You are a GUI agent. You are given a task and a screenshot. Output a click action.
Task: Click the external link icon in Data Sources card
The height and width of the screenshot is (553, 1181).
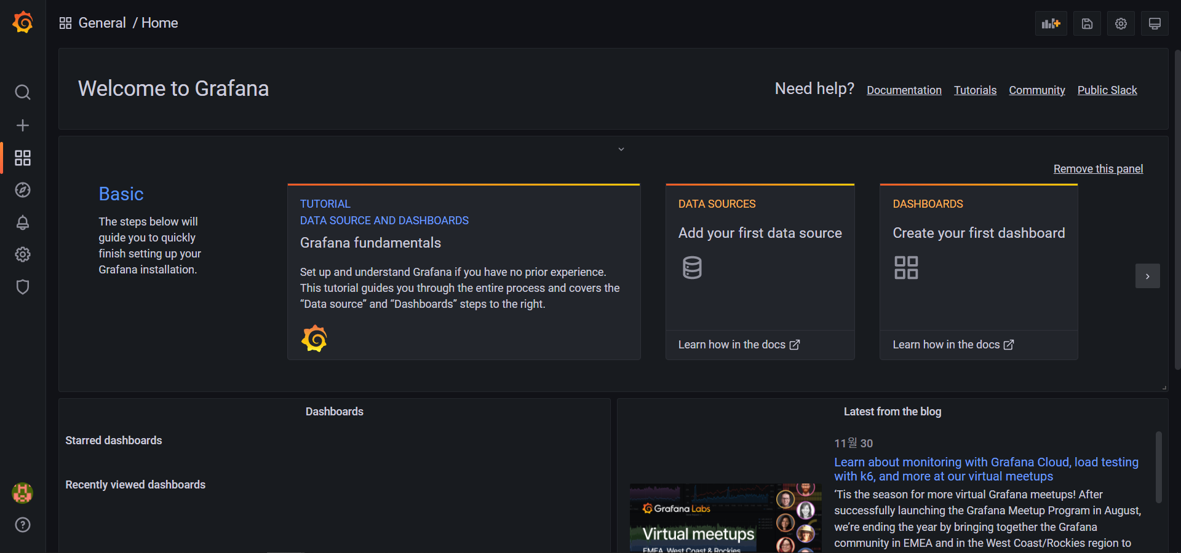click(795, 345)
